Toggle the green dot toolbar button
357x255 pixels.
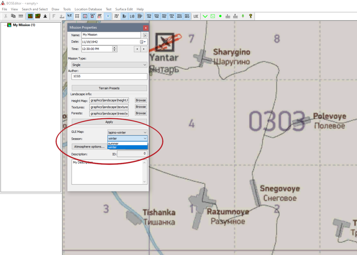point(220,16)
